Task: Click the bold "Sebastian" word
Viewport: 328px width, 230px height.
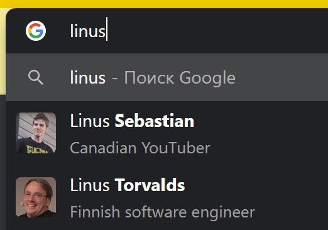Action: pos(155,121)
